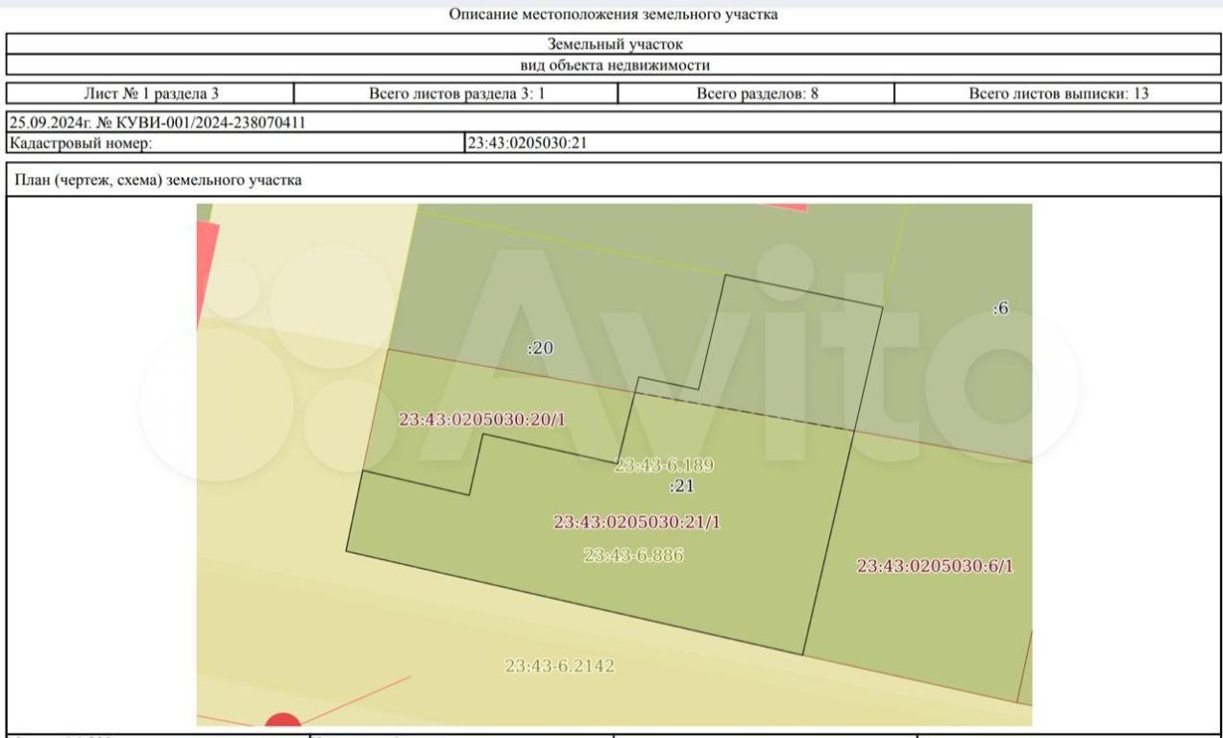Screen dimensions: 1223x738
Task: Click map label 23:43:0205030:6/1
Action: 935,566
